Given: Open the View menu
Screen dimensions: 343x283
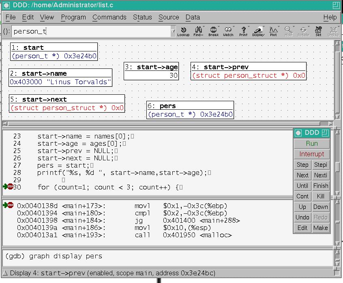Looking at the screenshot, I should (x=47, y=17).
